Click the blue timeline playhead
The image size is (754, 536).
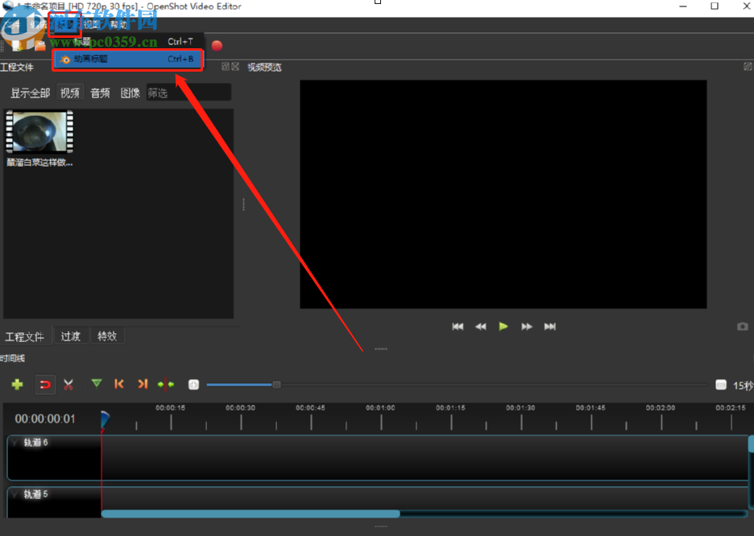pos(105,419)
